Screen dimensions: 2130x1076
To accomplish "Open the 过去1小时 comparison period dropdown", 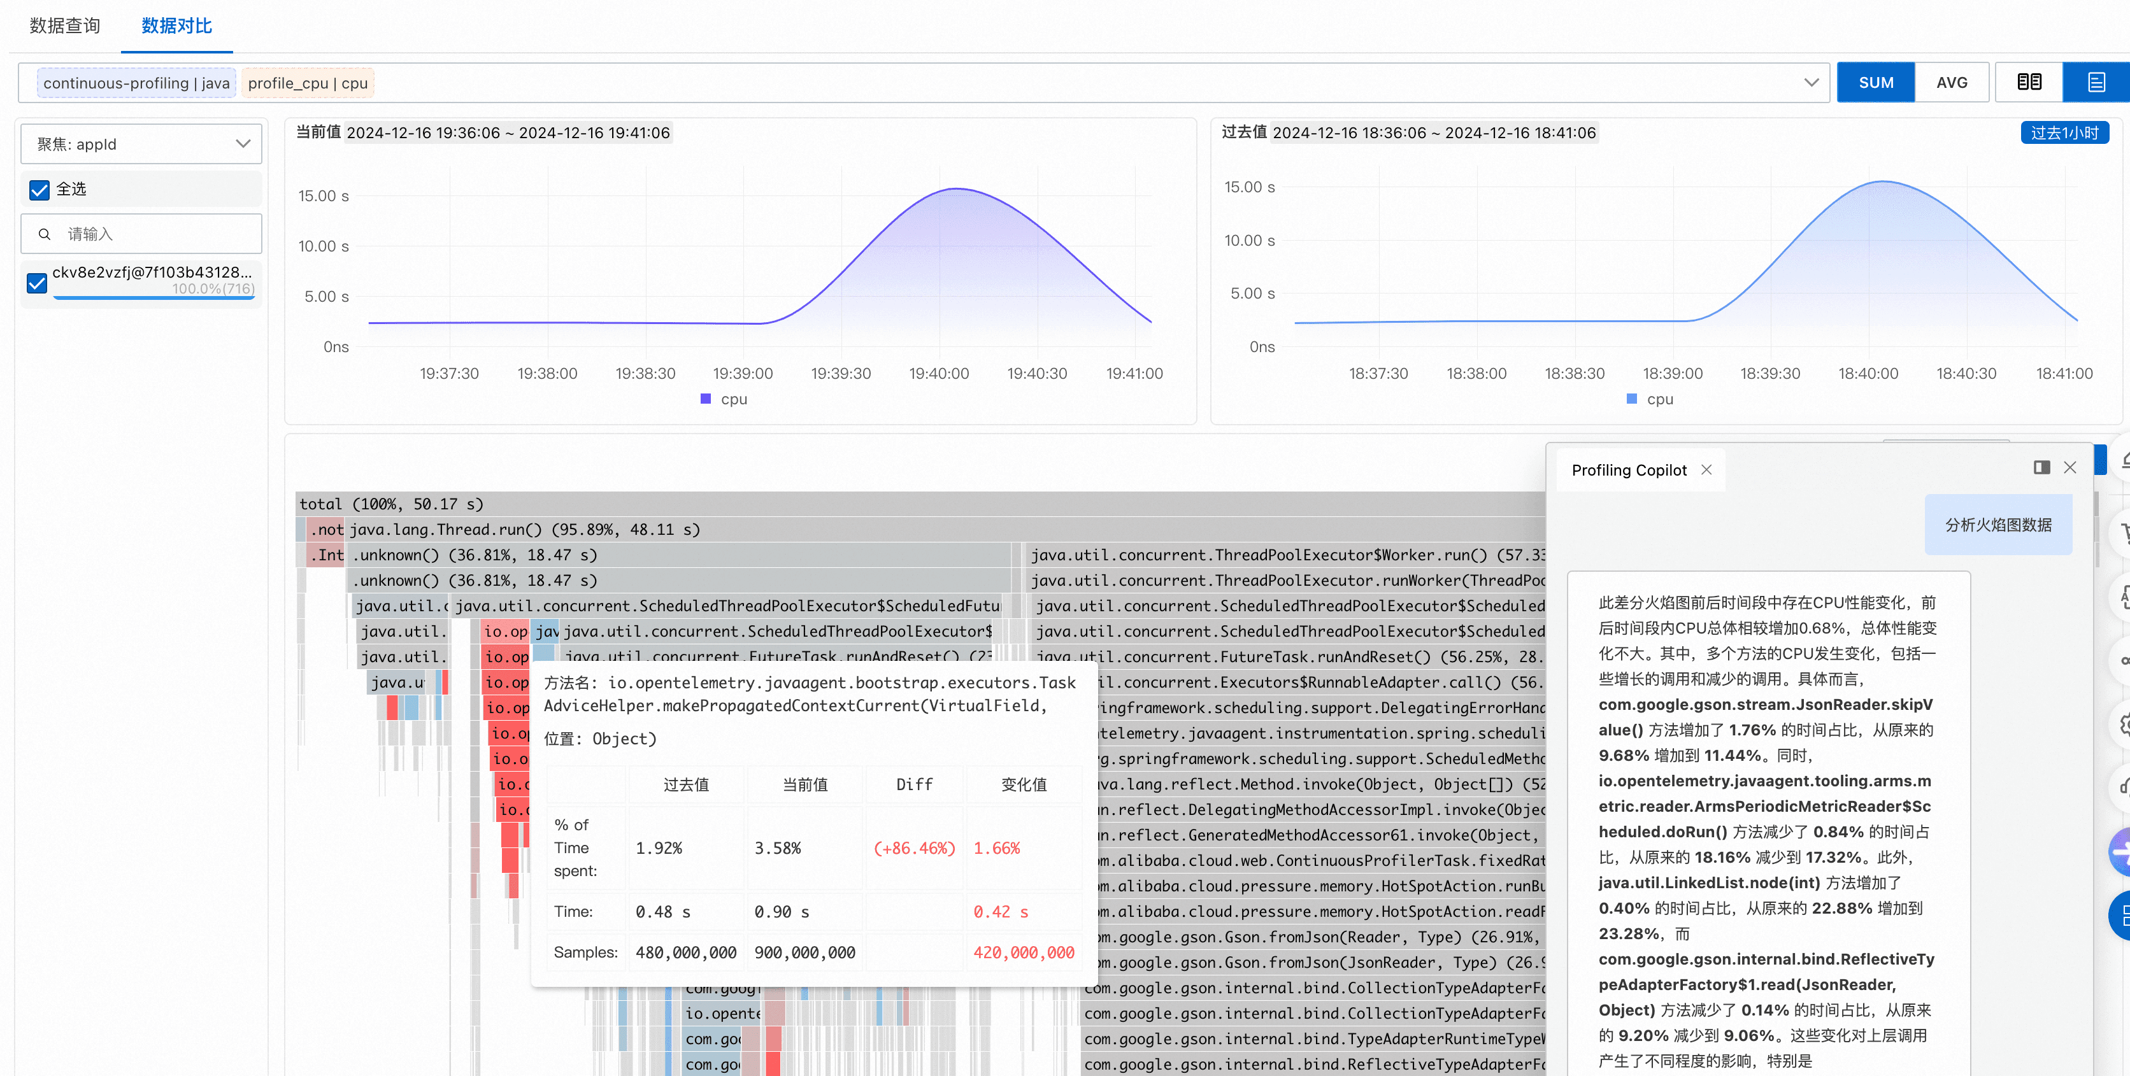I will [x=2064, y=132].
